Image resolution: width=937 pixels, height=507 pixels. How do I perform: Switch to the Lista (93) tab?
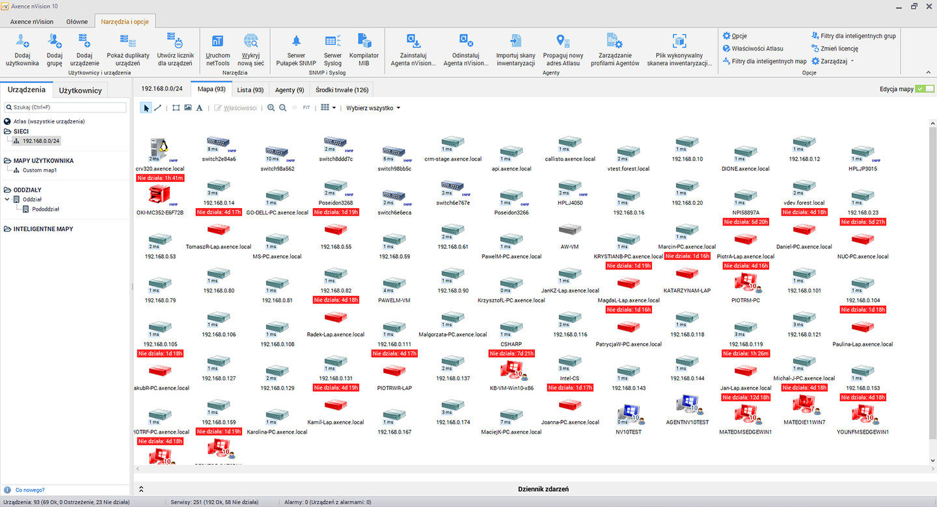pos(251,90)
